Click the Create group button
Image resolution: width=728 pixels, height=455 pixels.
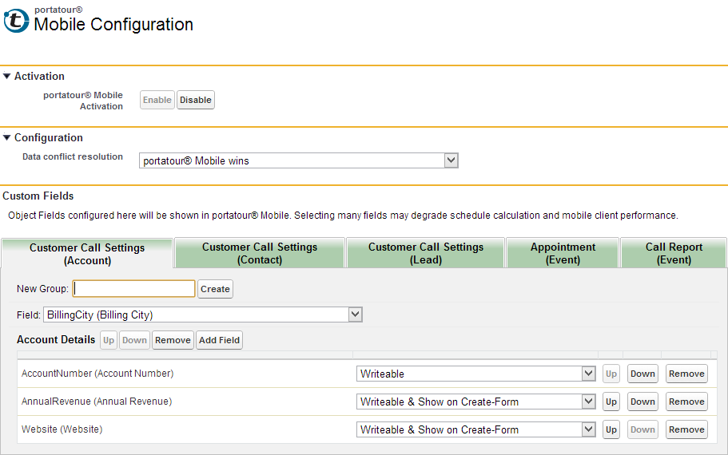point(215,289)
